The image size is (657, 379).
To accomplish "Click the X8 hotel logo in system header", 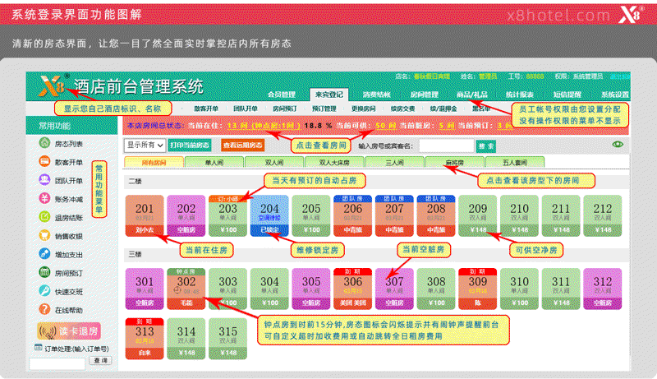I will 53,86.
